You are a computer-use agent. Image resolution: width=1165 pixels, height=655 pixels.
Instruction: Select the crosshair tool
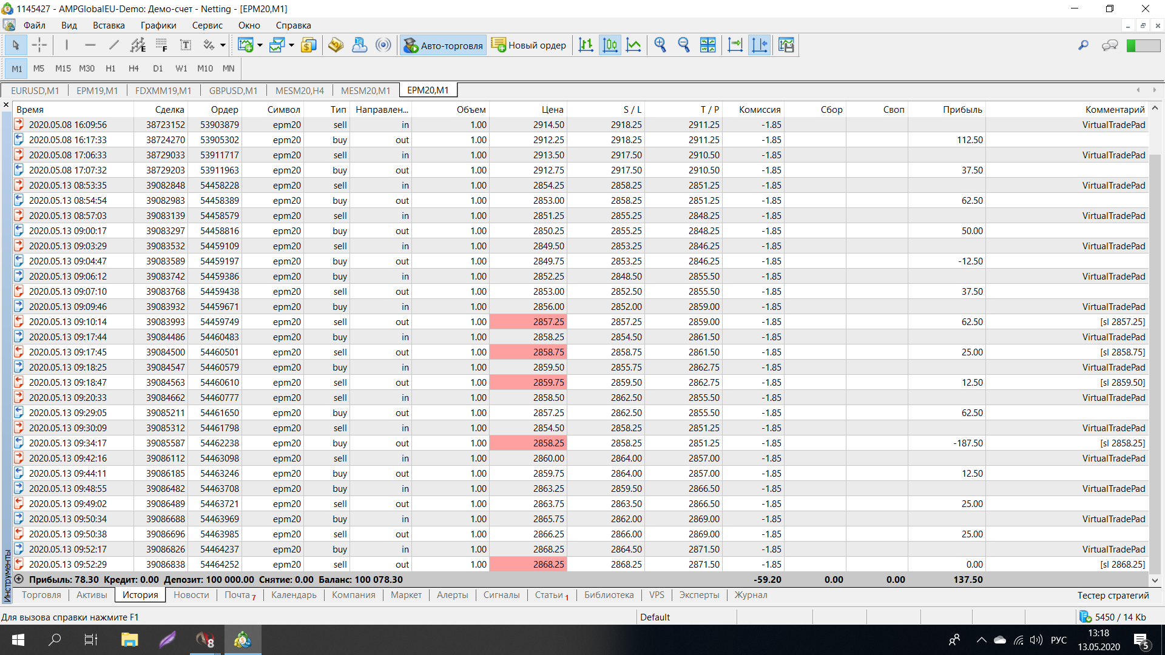click(39, 45)
